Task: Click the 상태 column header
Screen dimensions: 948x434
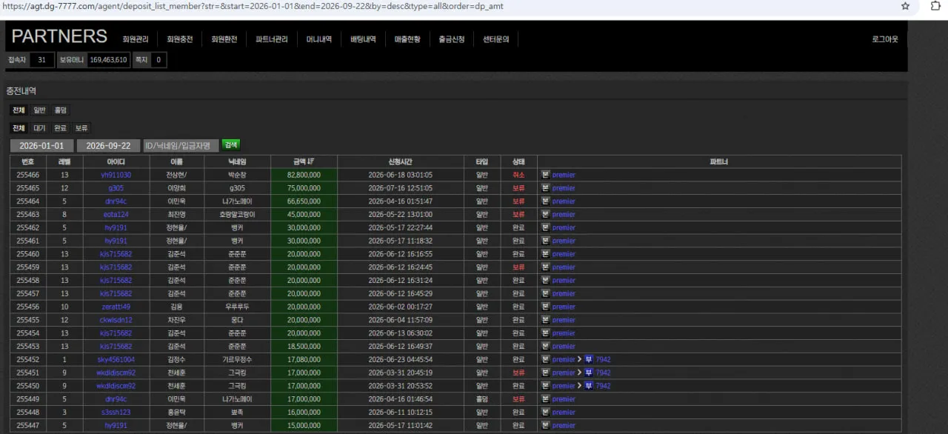Action: coord(518,161)
